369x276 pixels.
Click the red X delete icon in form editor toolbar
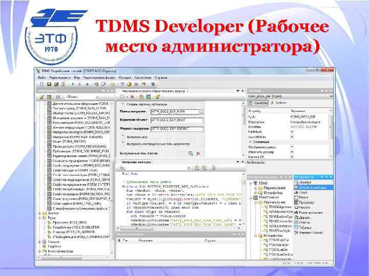click(132, 97)
